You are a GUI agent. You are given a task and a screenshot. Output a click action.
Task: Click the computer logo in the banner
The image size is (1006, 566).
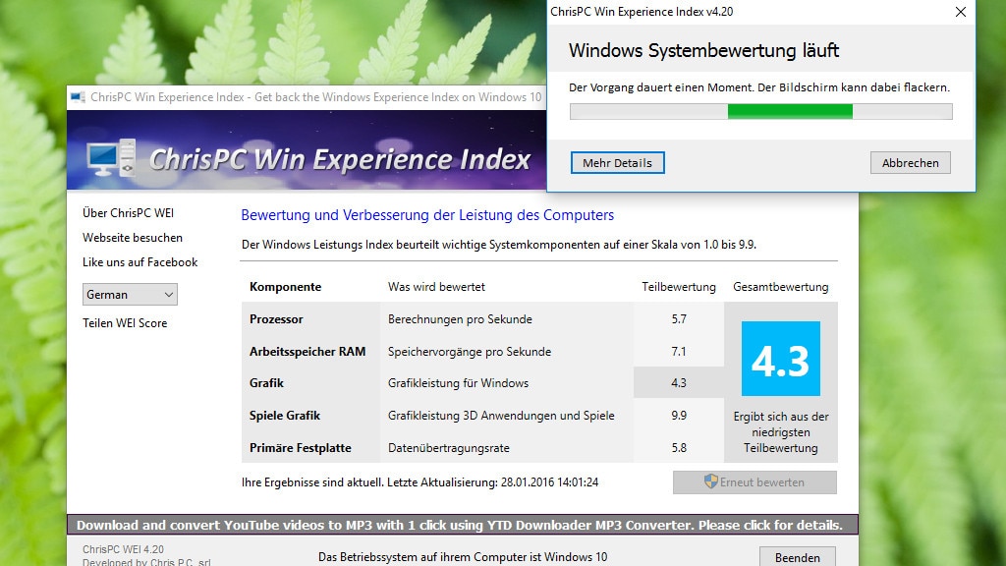coord(112,157)
